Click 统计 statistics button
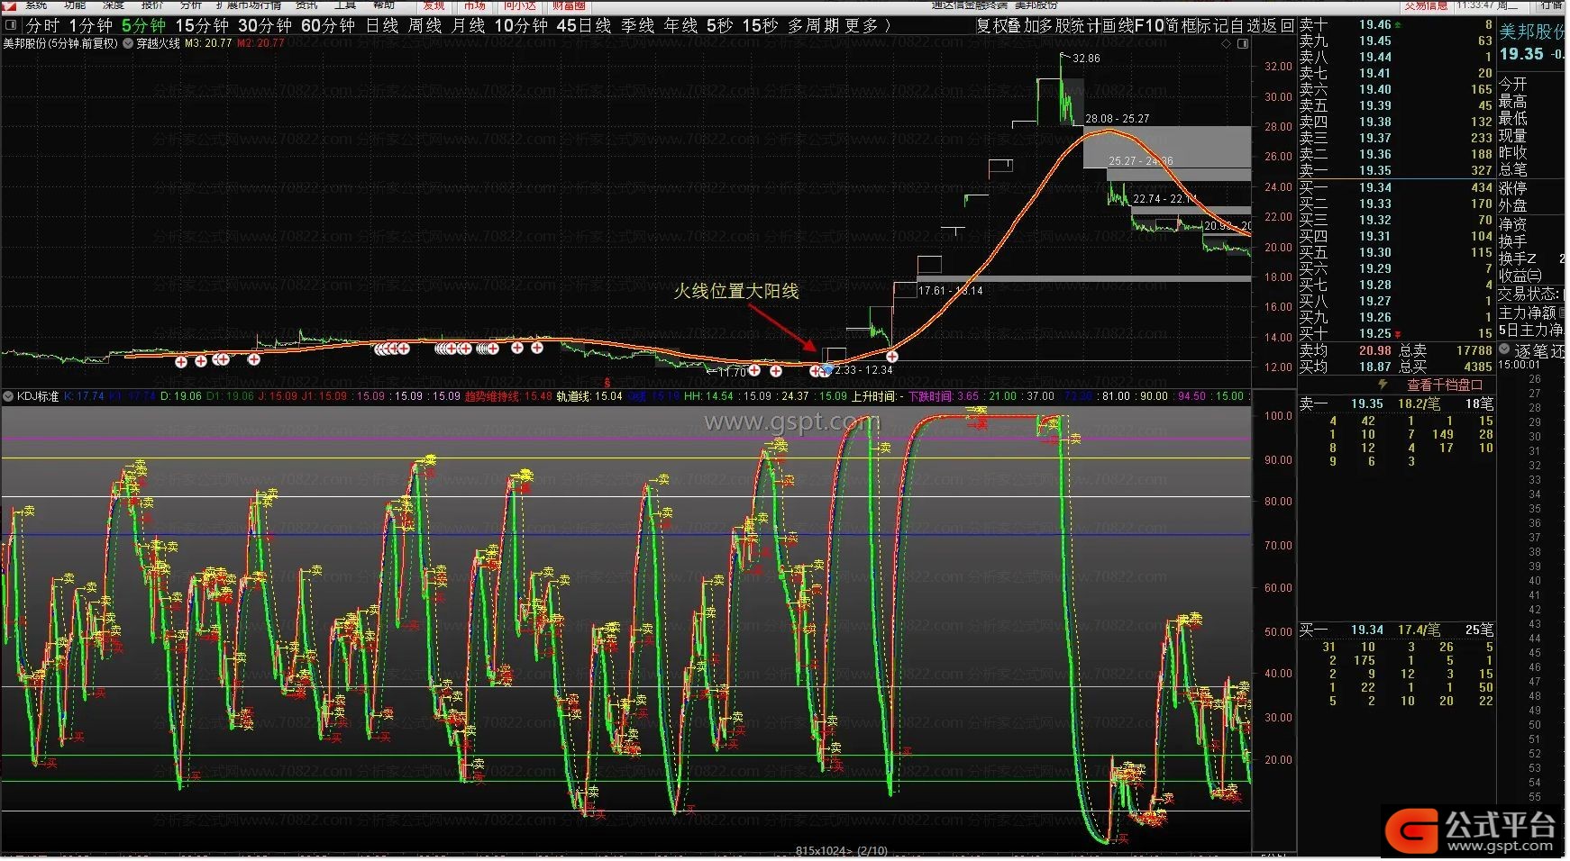This screenshot has width=1570, height=861. point(1085,25)
